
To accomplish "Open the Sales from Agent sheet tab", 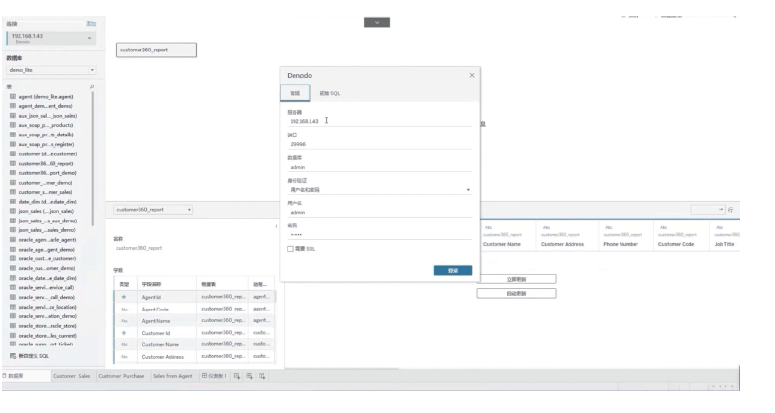I will coord(173,376).
